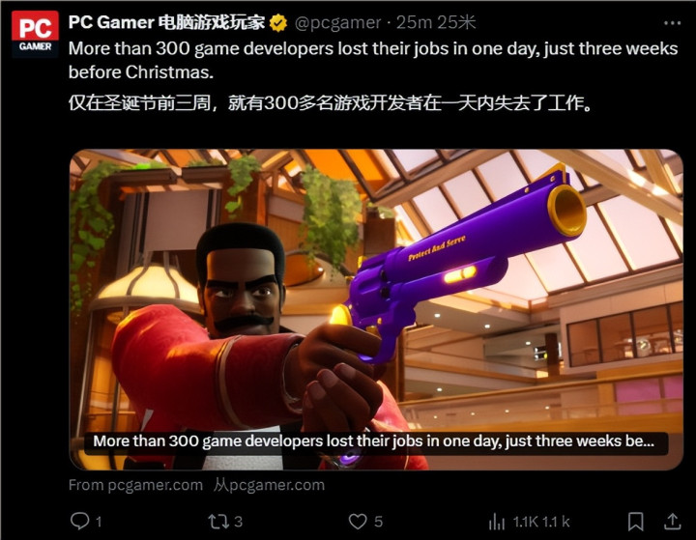Viewport: 696px width, 540px height.
Task: Click the gold verified badge
Action: click(278, 23)
